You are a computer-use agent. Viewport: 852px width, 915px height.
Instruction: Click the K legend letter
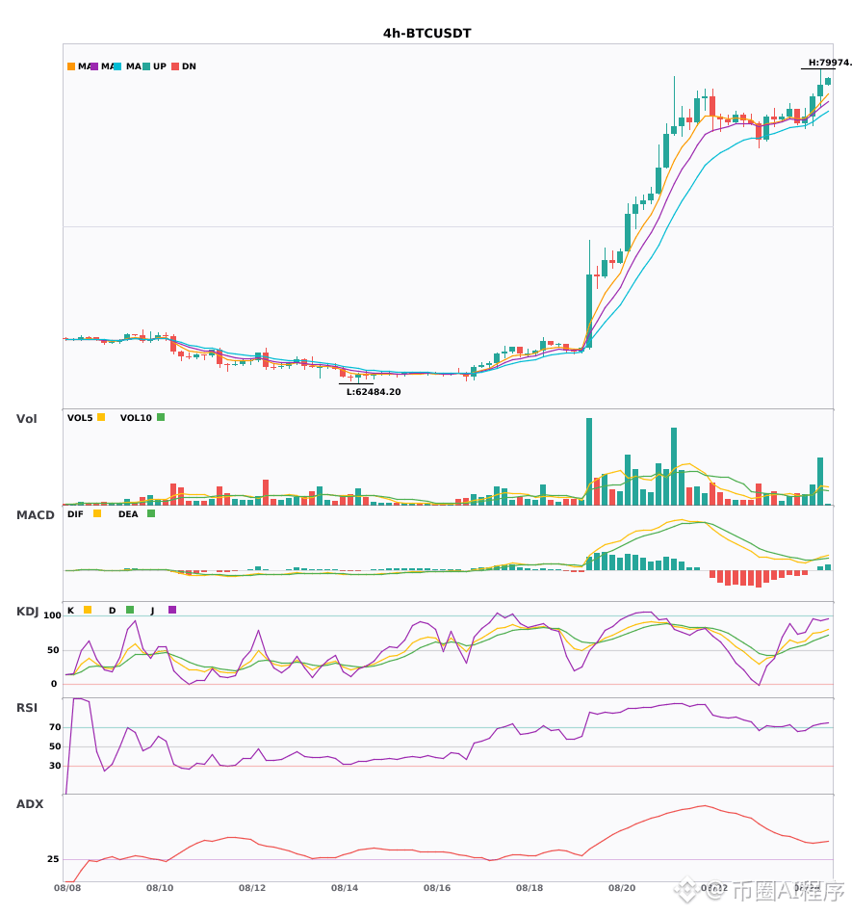pos(70,611)
